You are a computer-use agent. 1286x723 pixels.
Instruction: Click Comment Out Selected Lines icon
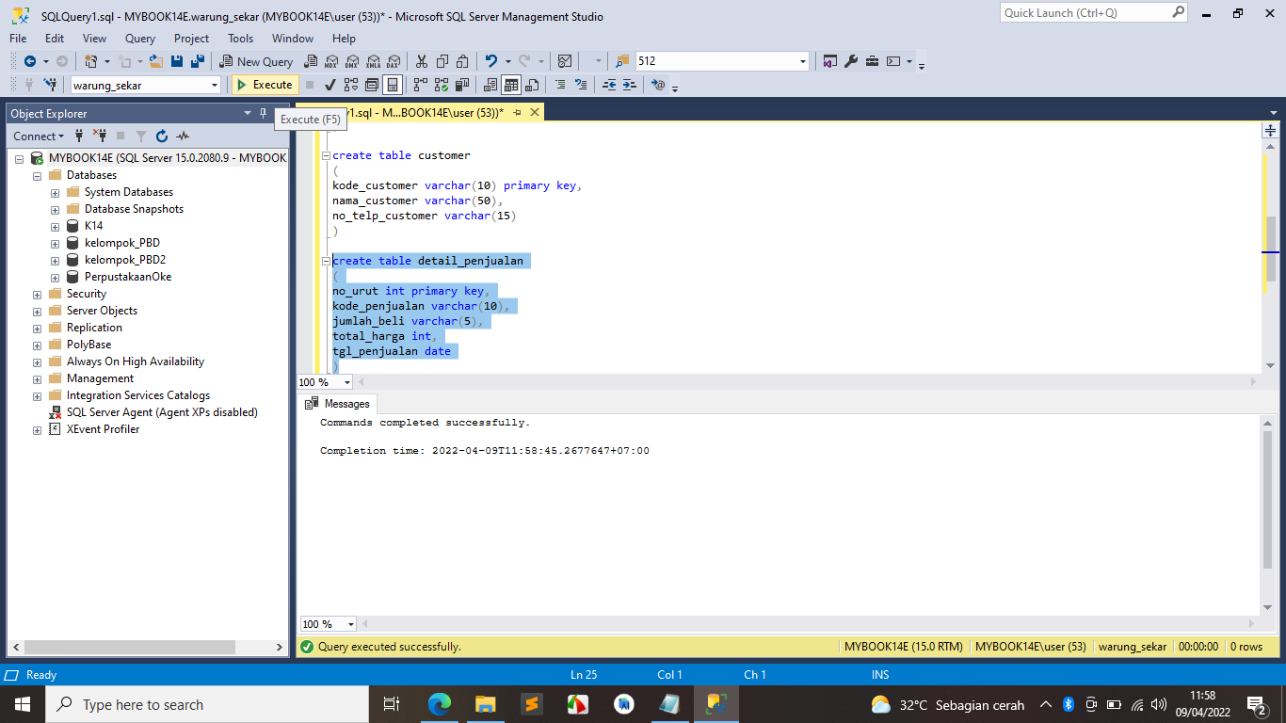[560, 85]
